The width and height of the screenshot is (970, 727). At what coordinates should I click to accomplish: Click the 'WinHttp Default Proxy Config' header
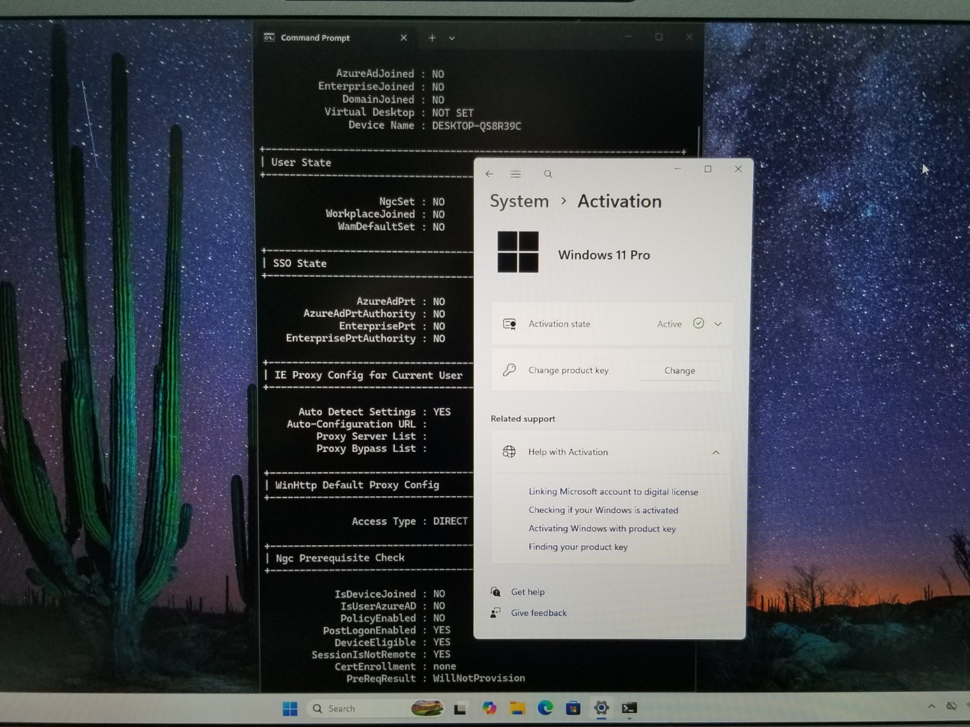(x=356, y=485)
